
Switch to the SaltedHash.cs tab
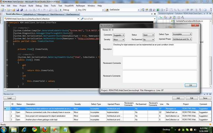click(x=28, y=15)
